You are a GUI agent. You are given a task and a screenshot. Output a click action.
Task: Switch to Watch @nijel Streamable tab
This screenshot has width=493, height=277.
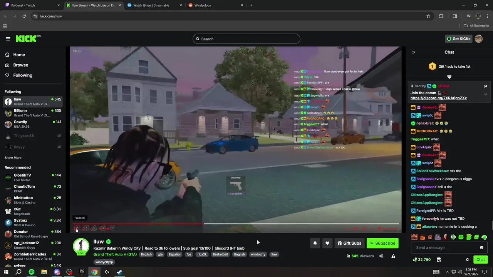(154, 5)
